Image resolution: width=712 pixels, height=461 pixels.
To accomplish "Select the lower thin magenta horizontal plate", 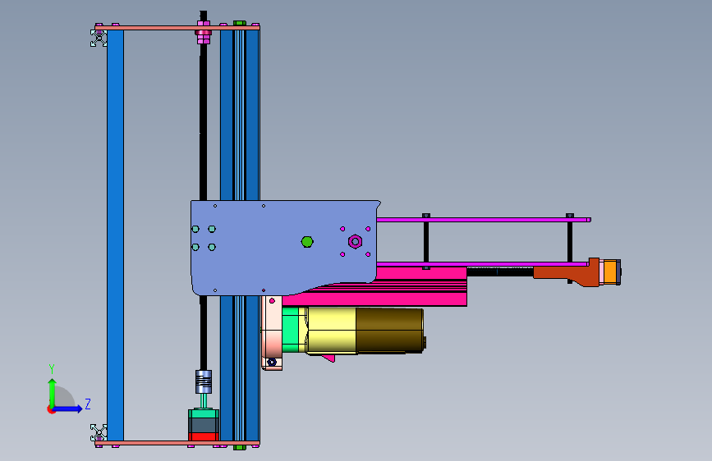I will tap(482, 264).
